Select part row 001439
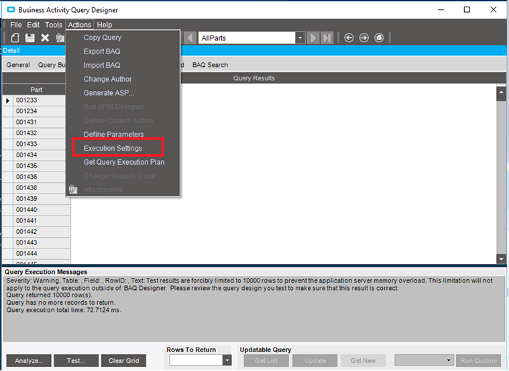The width and height of the screenshot is (509, 371). [x=42, y=199]
